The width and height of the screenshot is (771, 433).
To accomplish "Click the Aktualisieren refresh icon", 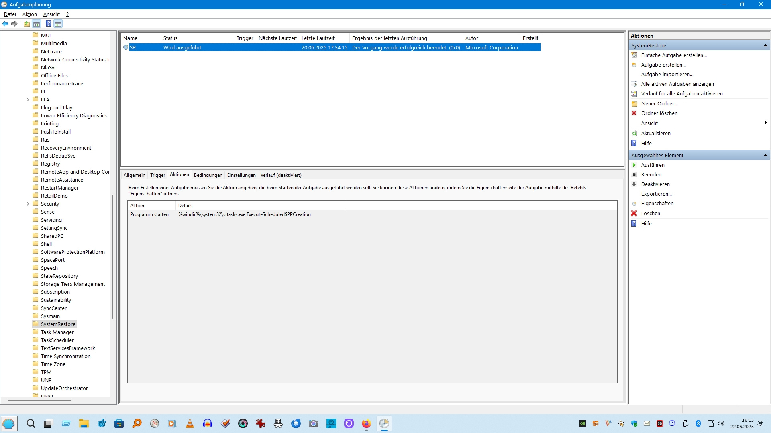I will tap(634, 134).
